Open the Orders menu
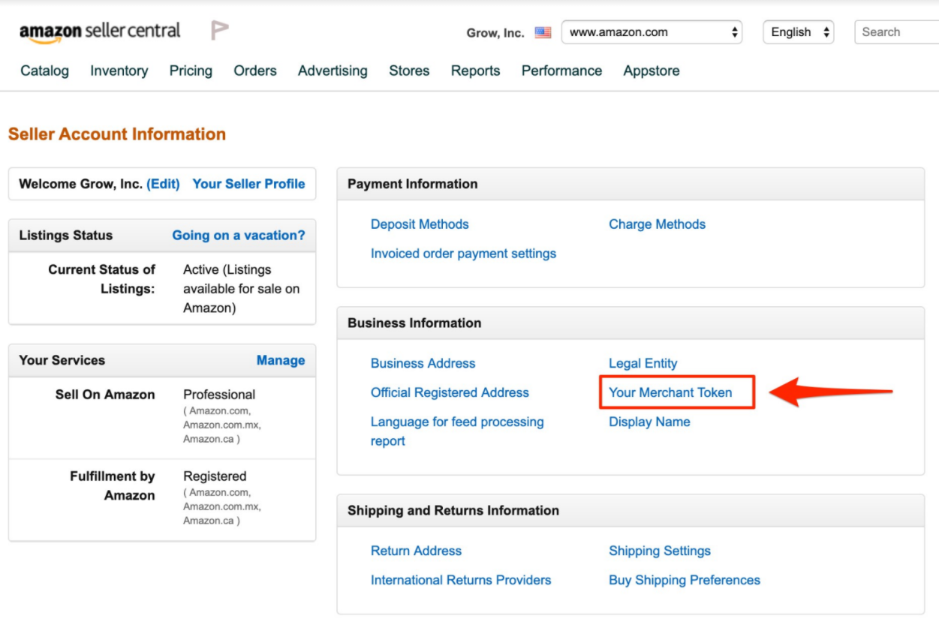 [x=255, y=71]
